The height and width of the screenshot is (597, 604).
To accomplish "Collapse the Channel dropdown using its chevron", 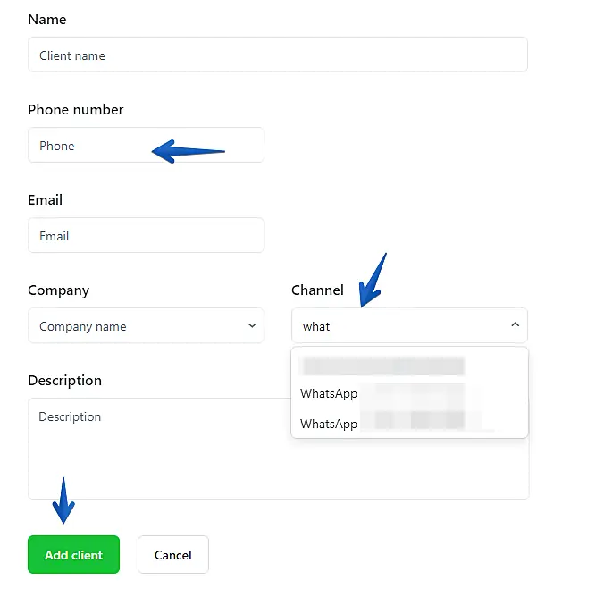I will [x=516, y=325].
